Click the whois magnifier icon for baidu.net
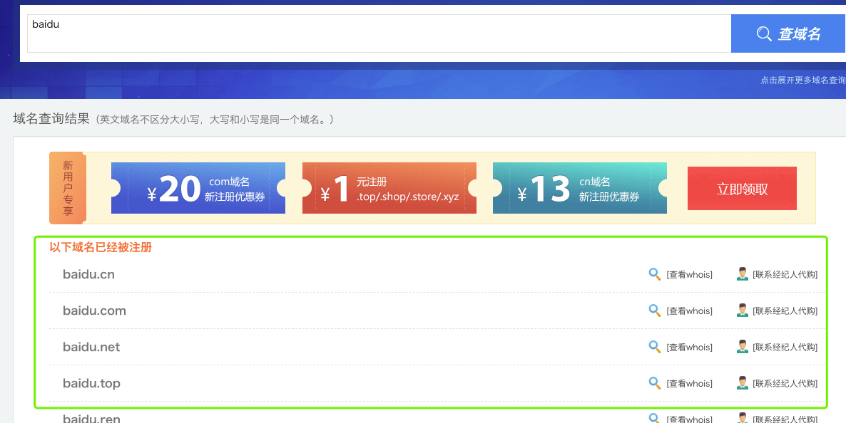846x423 pixels. pyautogui.click(x=654, y=347)
